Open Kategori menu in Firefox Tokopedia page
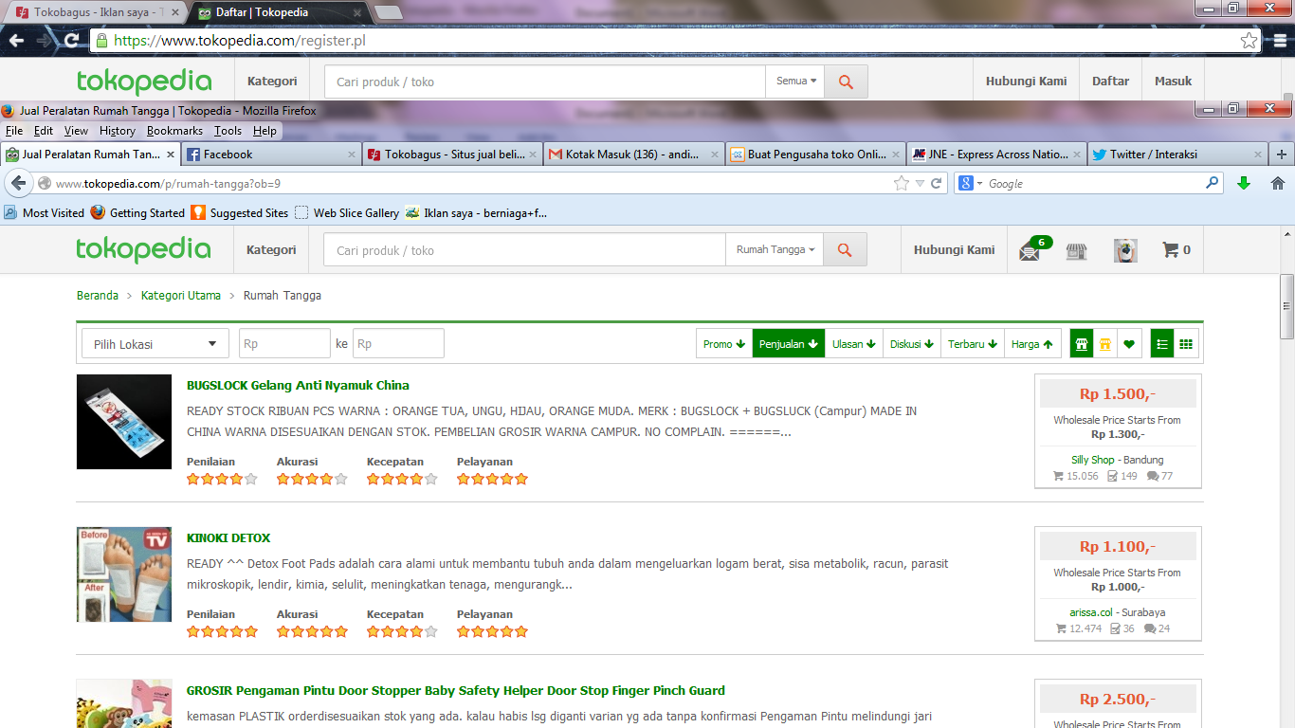Viewport: 1295px width, 728px height. pyautogui.click(x=271, y=250)
